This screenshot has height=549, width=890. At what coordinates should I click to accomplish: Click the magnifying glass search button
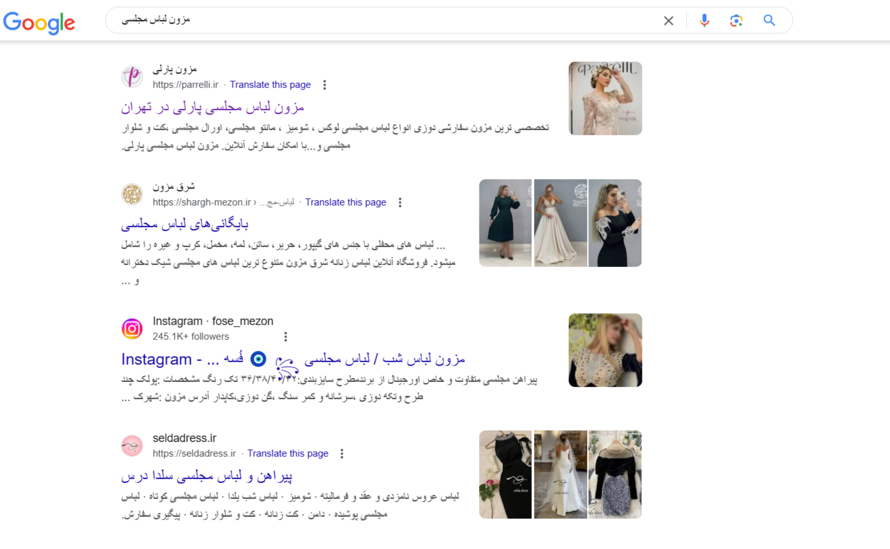pyautogui.click(x=769, y=20)
